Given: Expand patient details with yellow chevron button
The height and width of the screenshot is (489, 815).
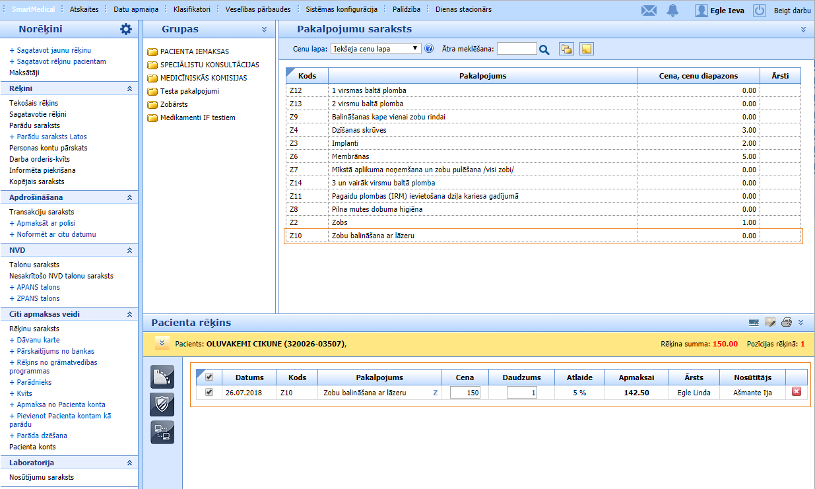Looking at the screenshot, I should (162, 343).
